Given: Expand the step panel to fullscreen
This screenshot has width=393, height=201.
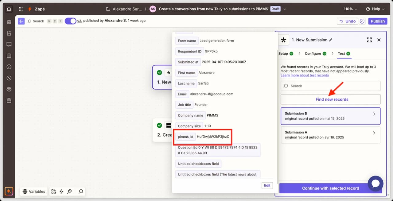Looking at the screenshot, I should click(x=369, y=40).
